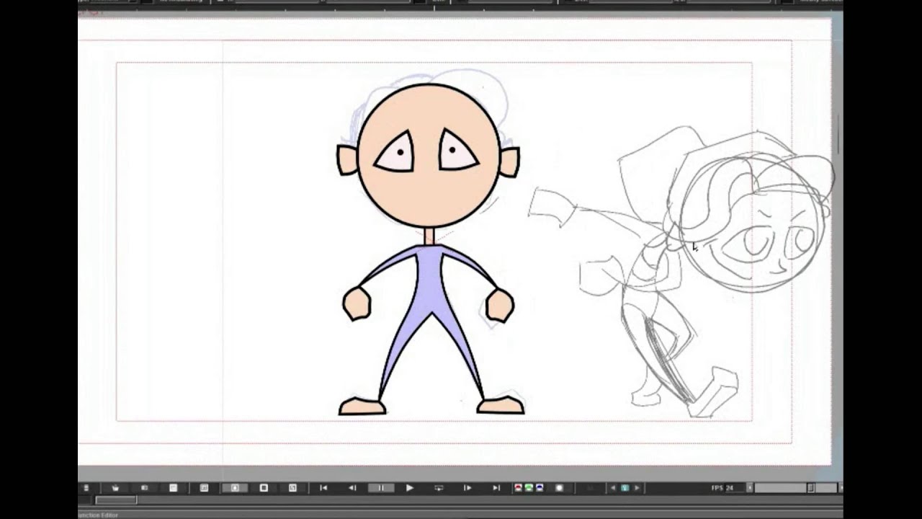Play the animation
The image size is (922, 519).
click(410, 488)
